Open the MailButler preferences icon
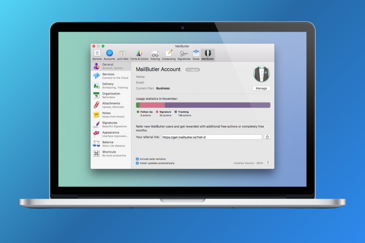The height and width of the screenshot is (243, 365). [x=207, y=53]
